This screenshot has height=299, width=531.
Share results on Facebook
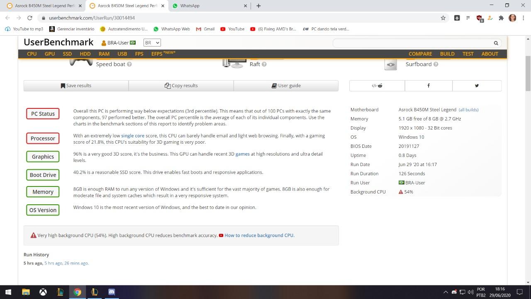(x=429, y=86)
